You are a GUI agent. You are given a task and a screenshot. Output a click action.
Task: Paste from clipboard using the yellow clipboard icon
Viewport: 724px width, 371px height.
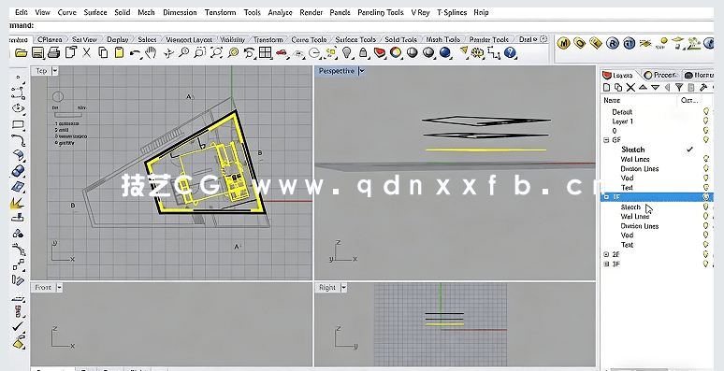click(x=119, y=52)
